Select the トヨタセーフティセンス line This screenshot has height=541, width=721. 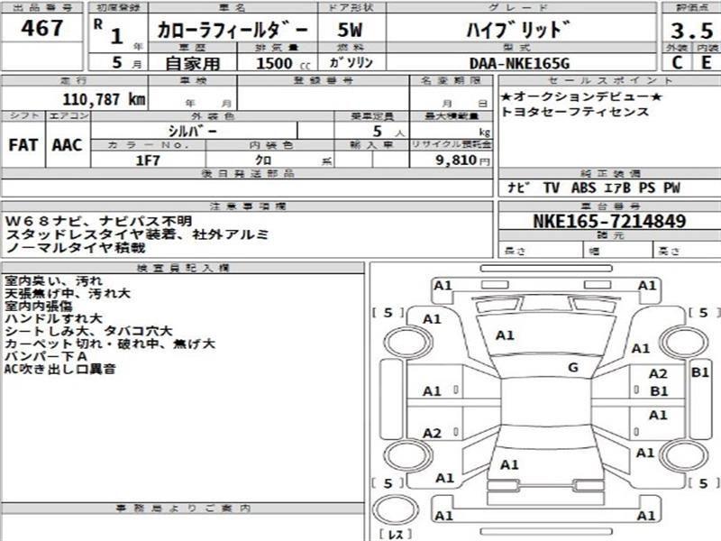tap(575, 112)
